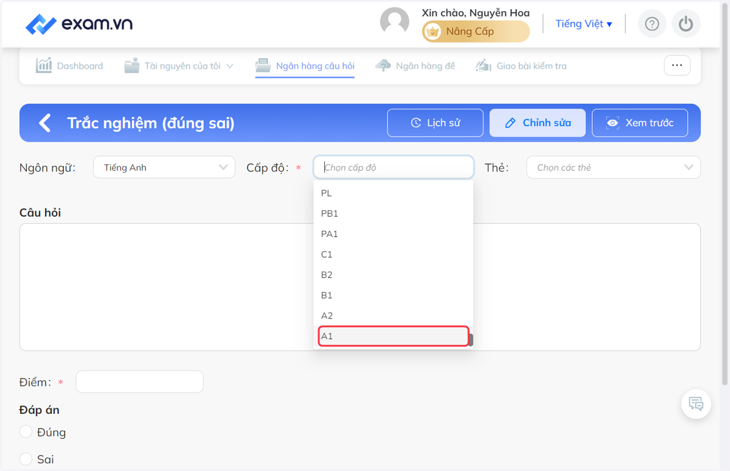The width and height of the screenshot is (730, 471).
Task: Click the Chỉnh sửa edit button
Action: coord(537,123)
